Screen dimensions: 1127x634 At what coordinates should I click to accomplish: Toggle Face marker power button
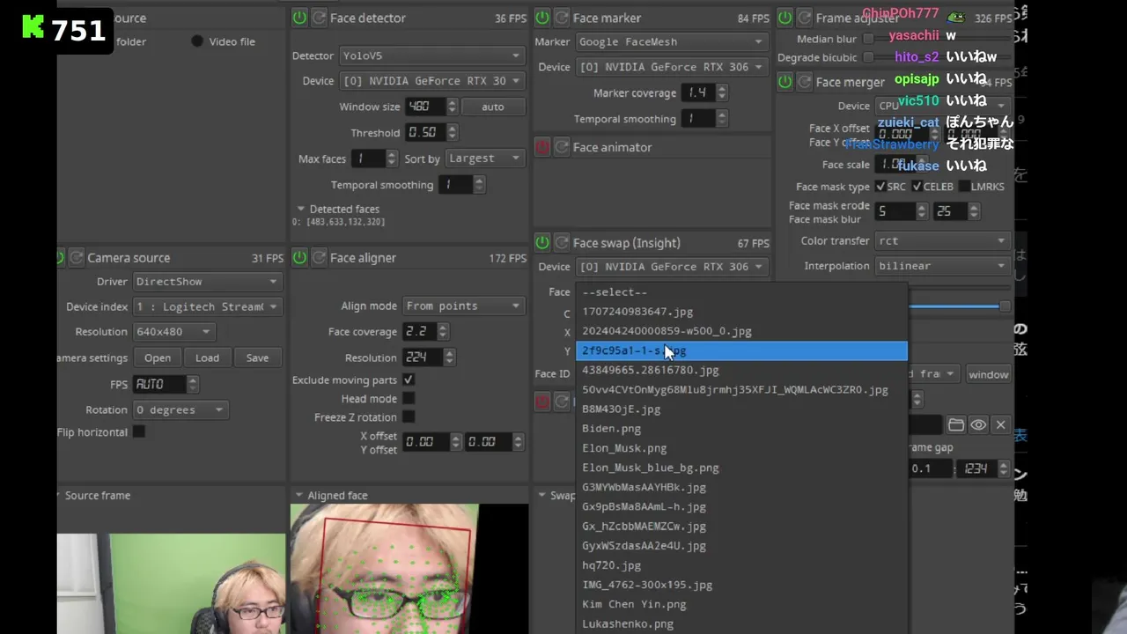542,18
